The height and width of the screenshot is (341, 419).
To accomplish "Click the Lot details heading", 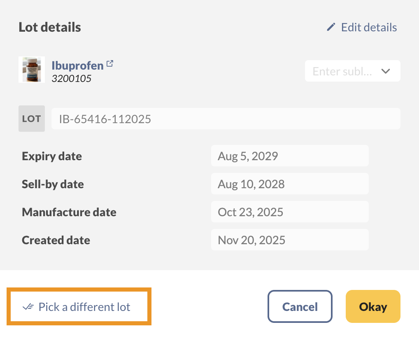I will (x=50, y=27).
